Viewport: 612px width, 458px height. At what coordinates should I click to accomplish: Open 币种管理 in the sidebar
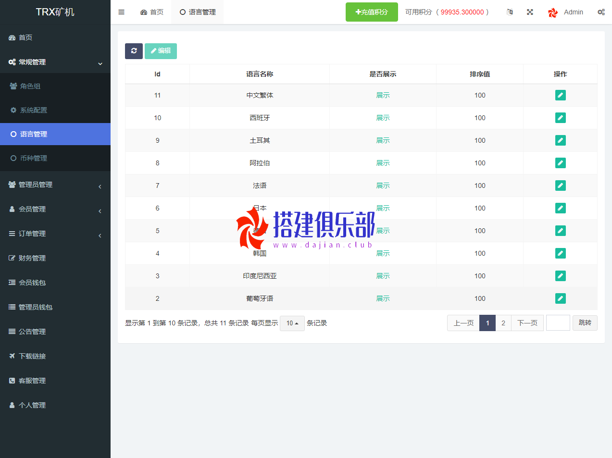[34, 158]
